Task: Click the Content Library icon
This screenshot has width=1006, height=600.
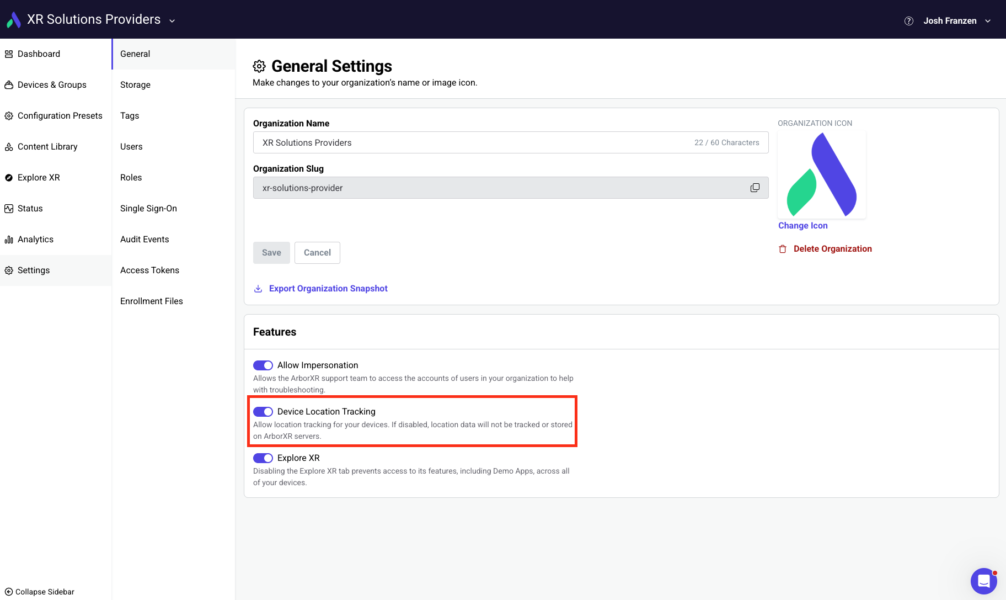Action: [x=9, y=147]
